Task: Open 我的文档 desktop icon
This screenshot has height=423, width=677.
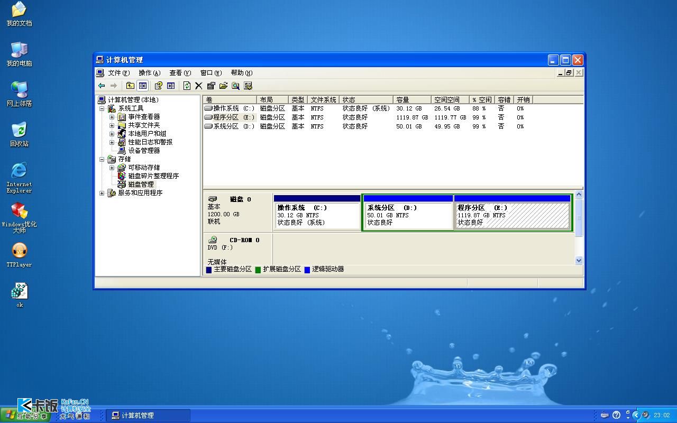Action: point(19,14)
